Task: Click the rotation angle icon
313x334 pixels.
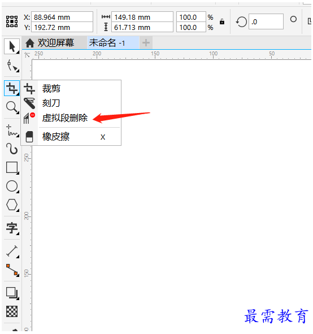Action: (x=241, y=22)
